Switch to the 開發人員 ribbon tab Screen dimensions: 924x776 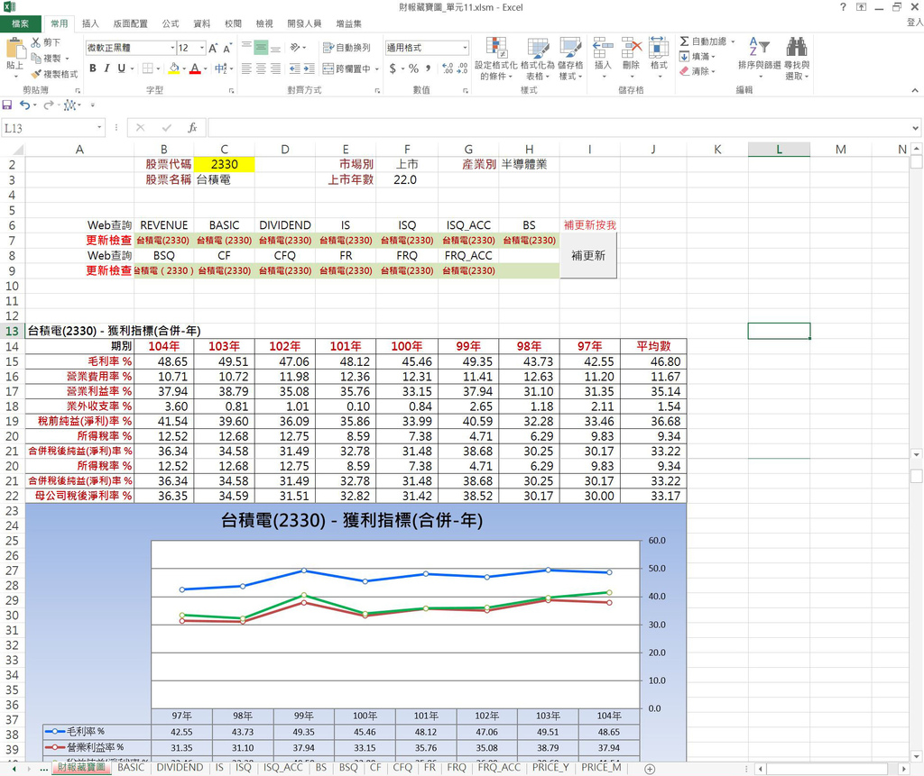coord(304,23)
